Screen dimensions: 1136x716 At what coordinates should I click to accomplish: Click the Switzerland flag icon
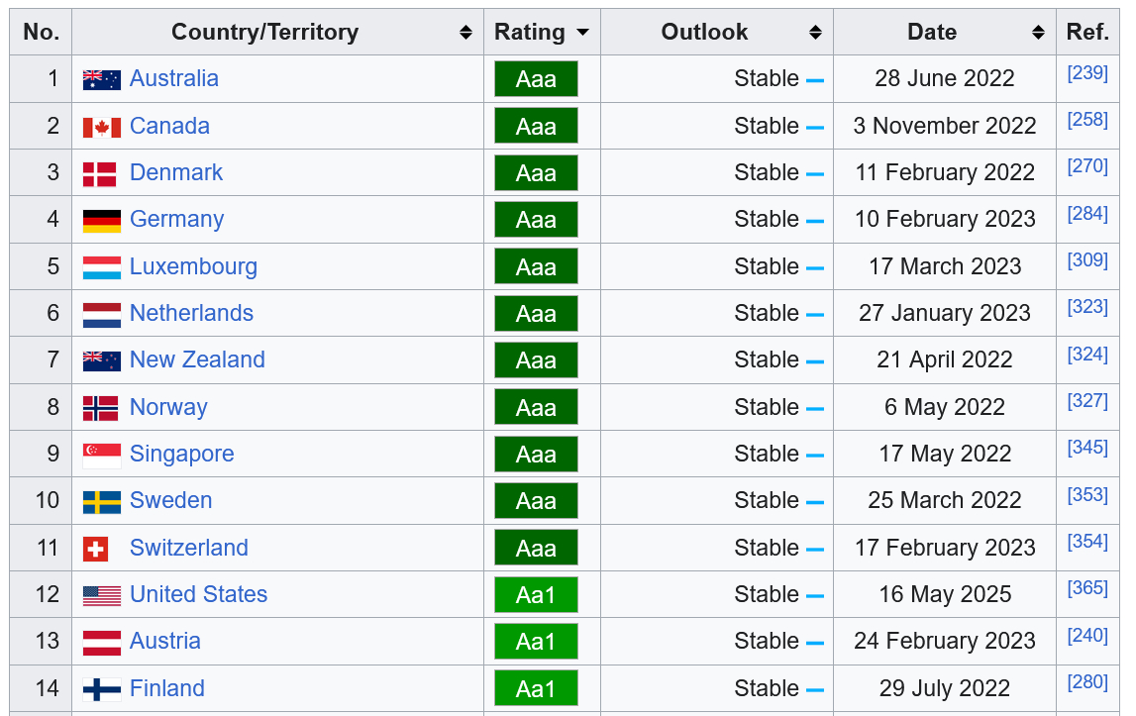tap(96, 549)
